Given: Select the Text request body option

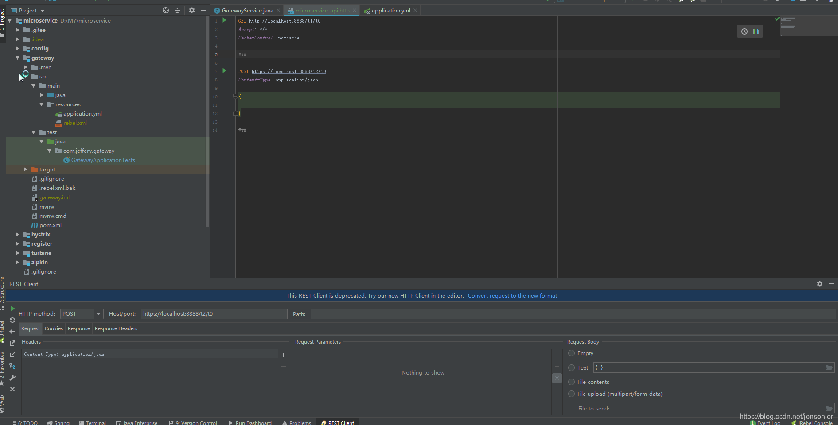Looking at the screenshot, I should [572, 368].
